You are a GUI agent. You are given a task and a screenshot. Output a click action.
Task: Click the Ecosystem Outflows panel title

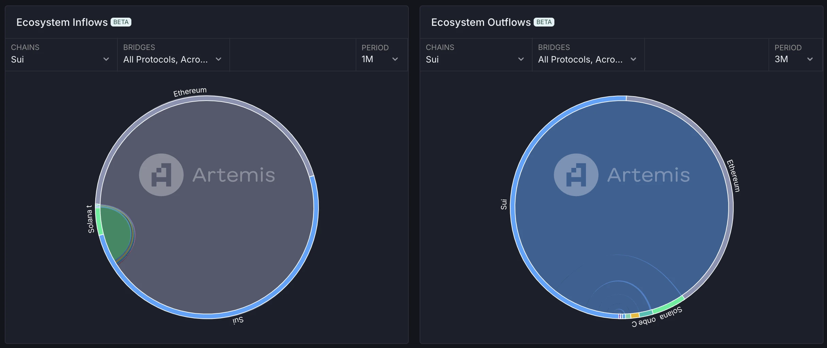[481, 22]
